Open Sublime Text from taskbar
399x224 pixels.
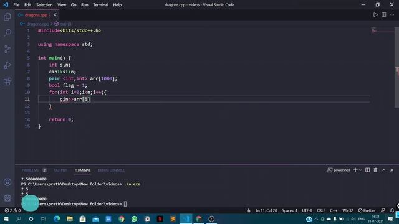[173, 218]
